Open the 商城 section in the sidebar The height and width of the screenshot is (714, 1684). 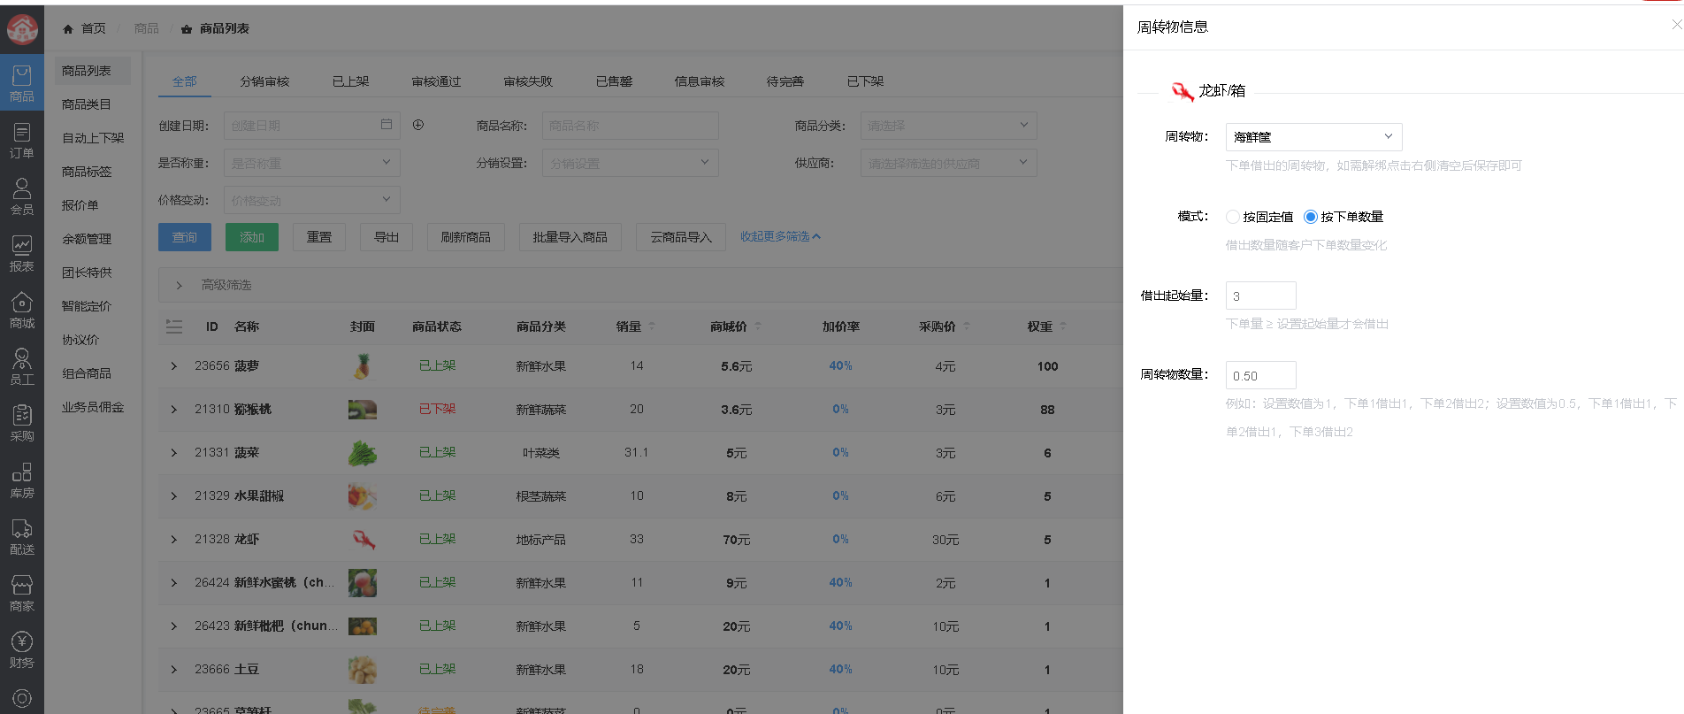click(x=22, y=311)
